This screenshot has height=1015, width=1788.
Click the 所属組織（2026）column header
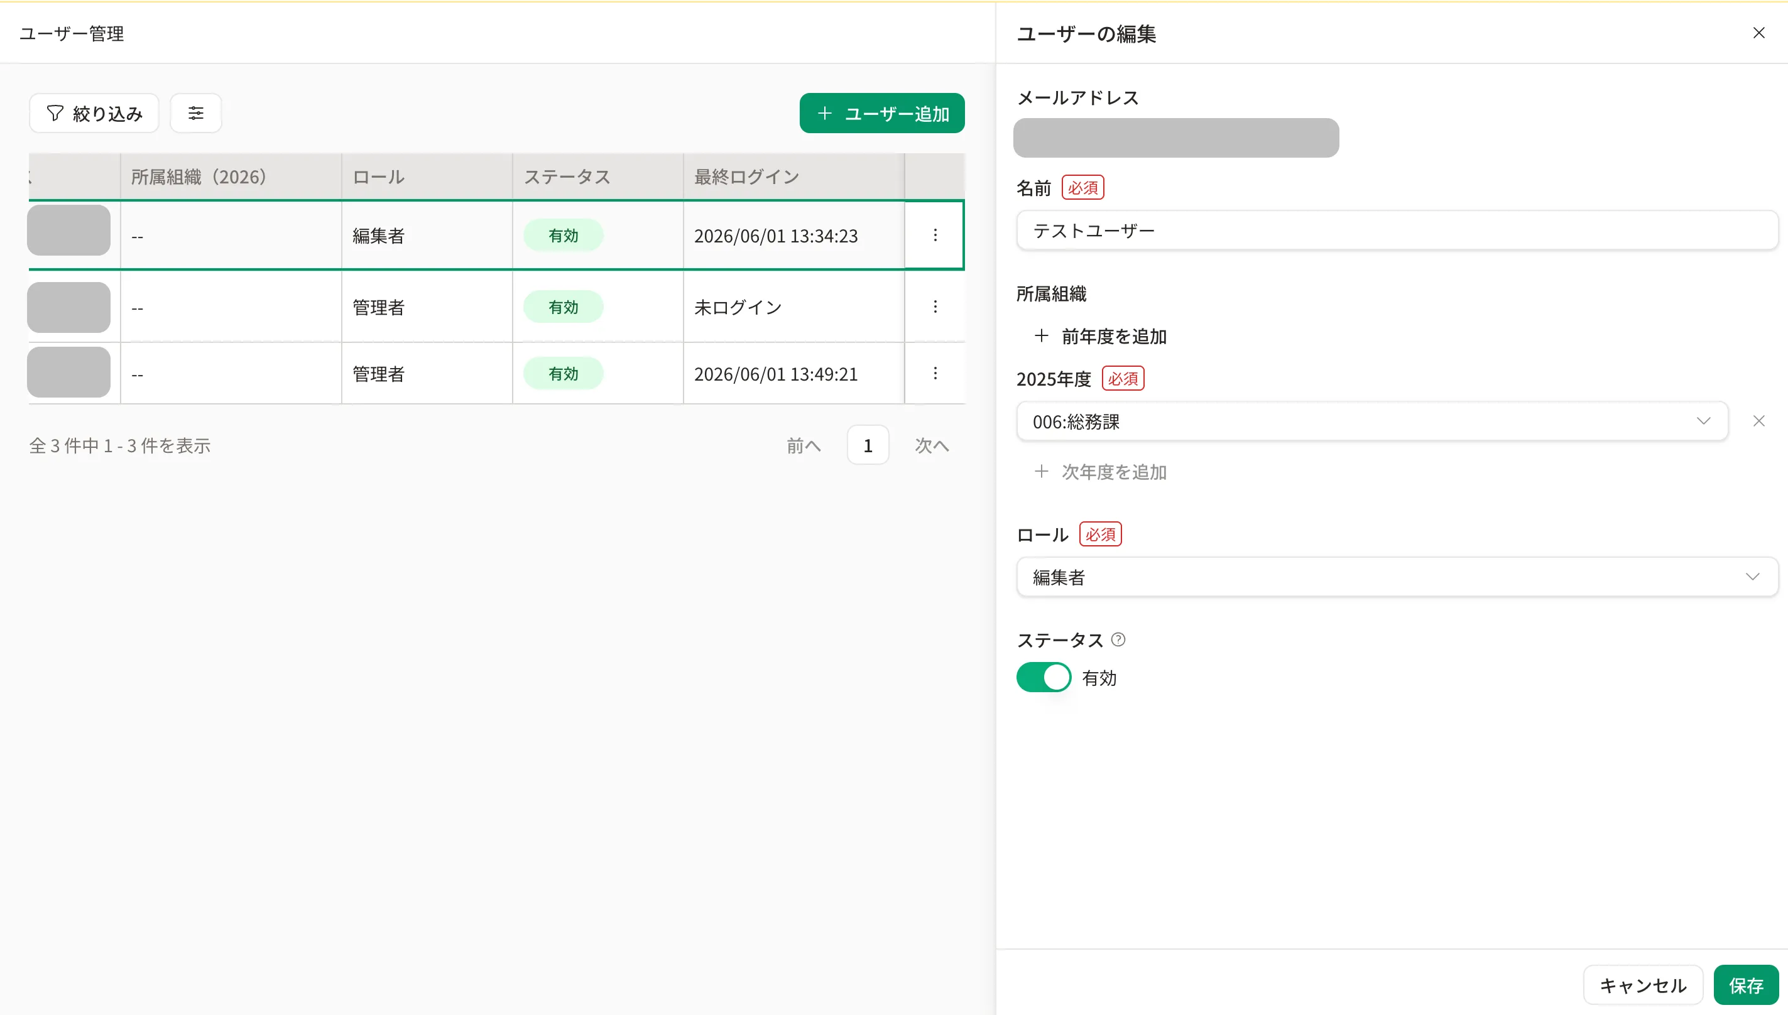[231, 176]
